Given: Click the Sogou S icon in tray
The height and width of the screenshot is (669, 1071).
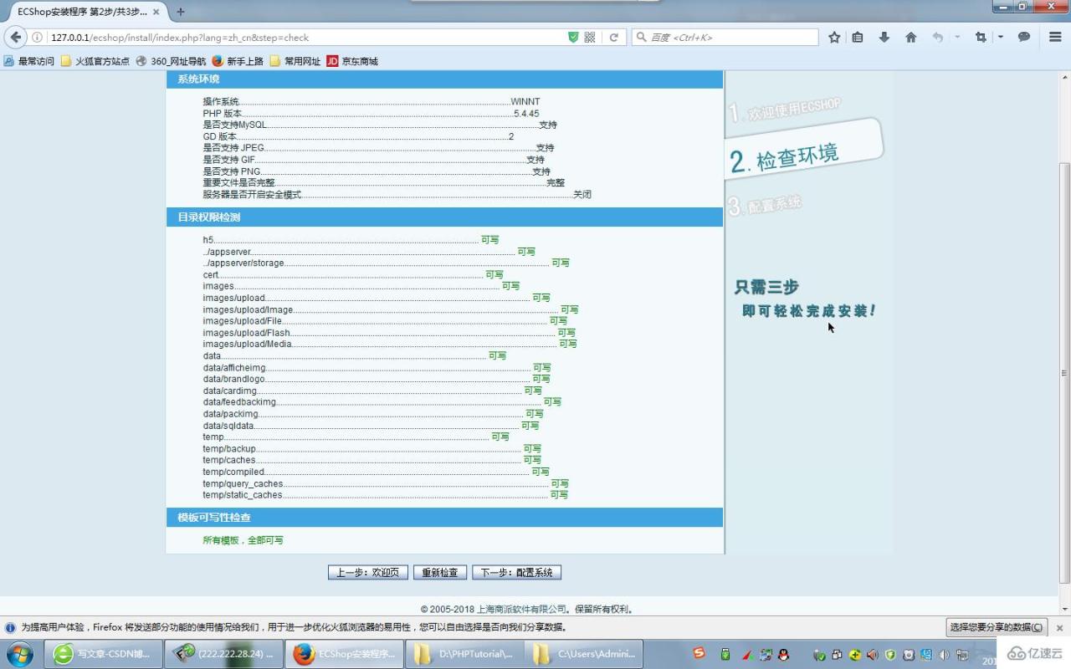Looking at the screenshot, I should 699,654.
